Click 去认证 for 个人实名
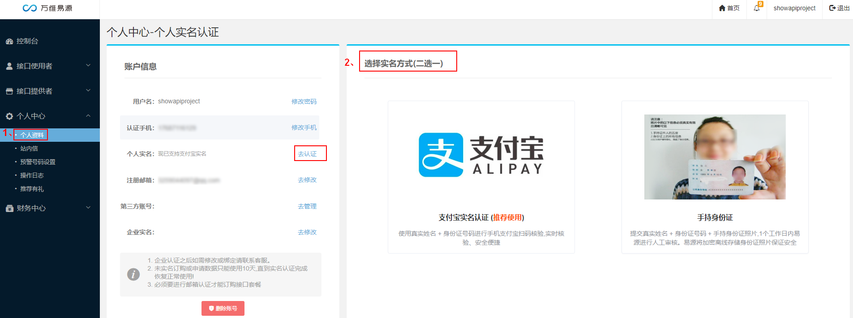853x318 pixels. 307,154
